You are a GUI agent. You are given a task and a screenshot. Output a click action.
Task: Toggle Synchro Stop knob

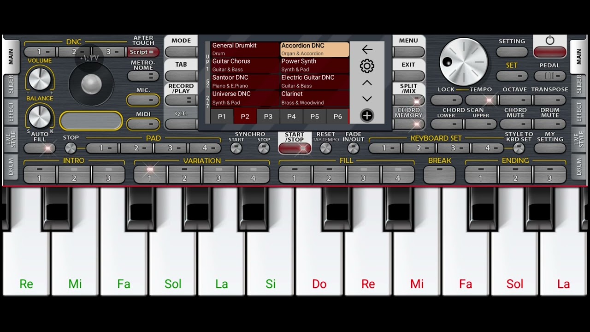[x=264, y=148]
